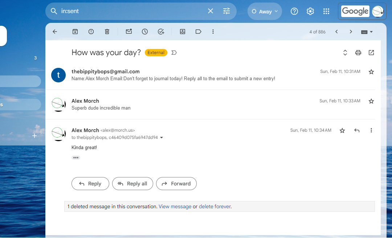The height and width of the screenshot is (238, 392).
Task: Open conversation in new window
Action: click(371, 53)
